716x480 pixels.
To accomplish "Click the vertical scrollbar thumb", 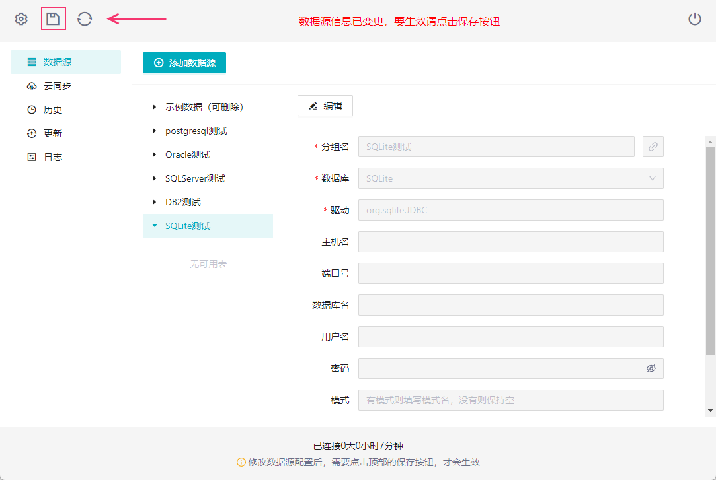I will click(x=710, y=251).
